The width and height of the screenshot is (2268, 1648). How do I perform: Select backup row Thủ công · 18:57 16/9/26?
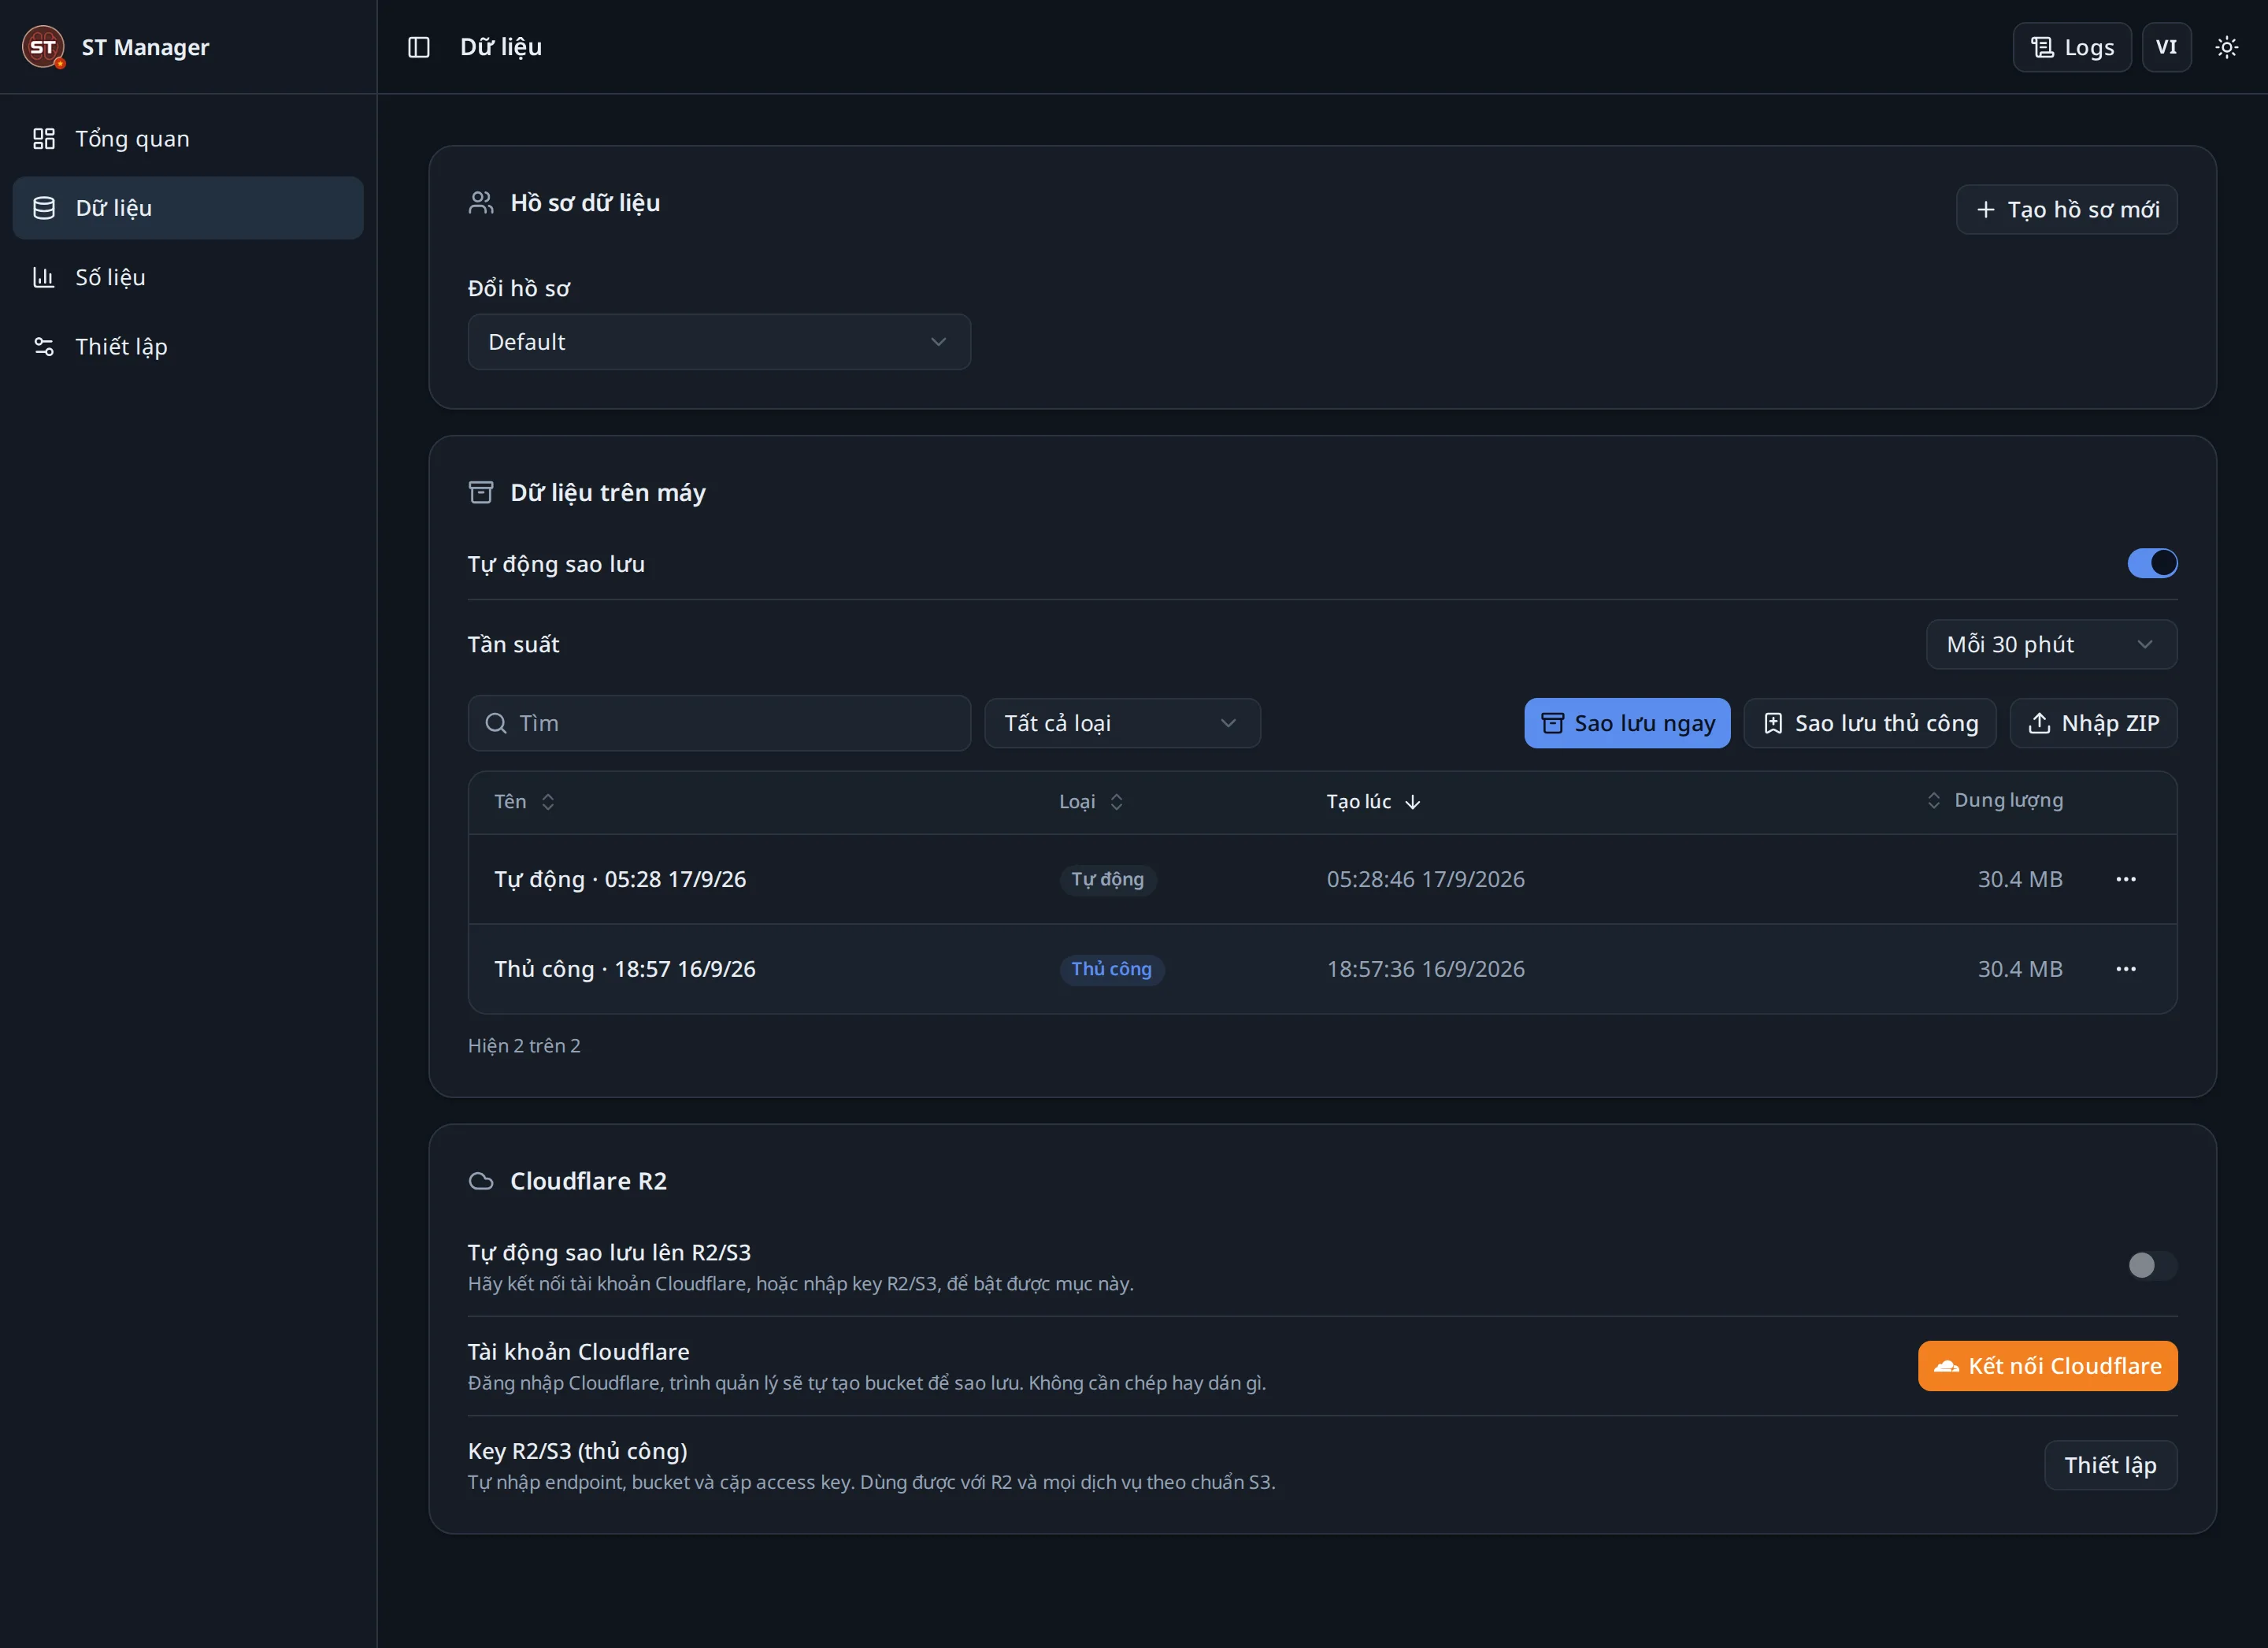[x=1322, y=970]
